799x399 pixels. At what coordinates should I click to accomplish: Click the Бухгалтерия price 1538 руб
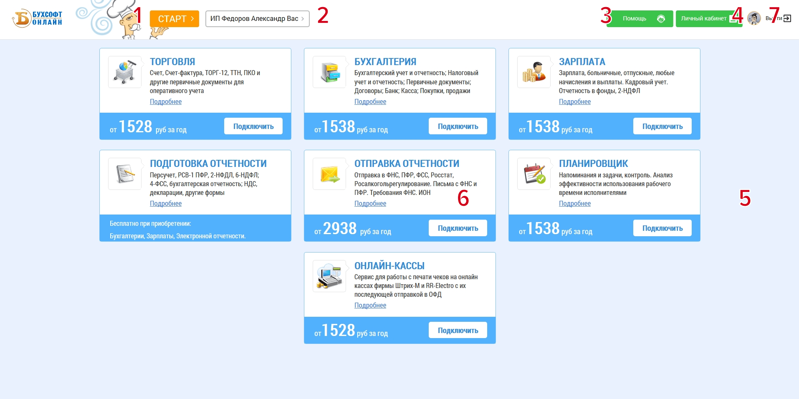(x=351, y=127)
